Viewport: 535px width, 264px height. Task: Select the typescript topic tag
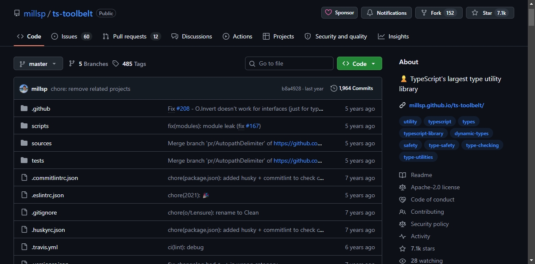point(440,122)
